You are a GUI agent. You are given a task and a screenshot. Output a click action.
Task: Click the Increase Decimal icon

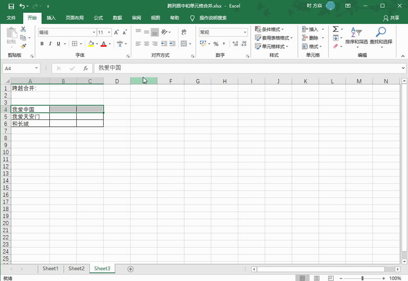tap(235, 44)
